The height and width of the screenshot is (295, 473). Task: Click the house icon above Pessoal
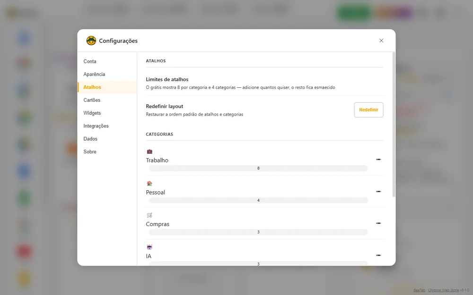pyautogui.click(x=149, y=183)
